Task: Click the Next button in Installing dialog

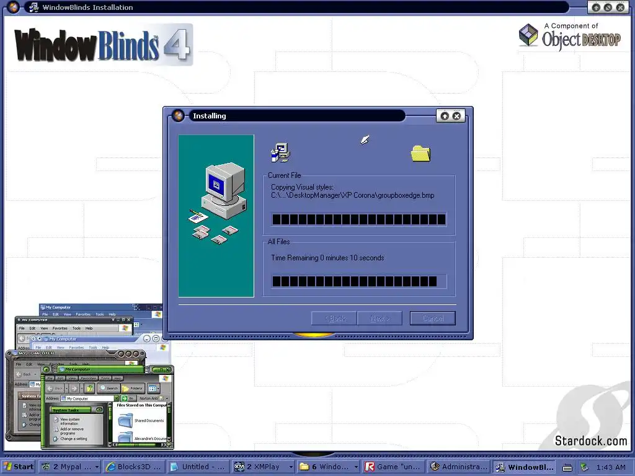Action: [380, 318]
